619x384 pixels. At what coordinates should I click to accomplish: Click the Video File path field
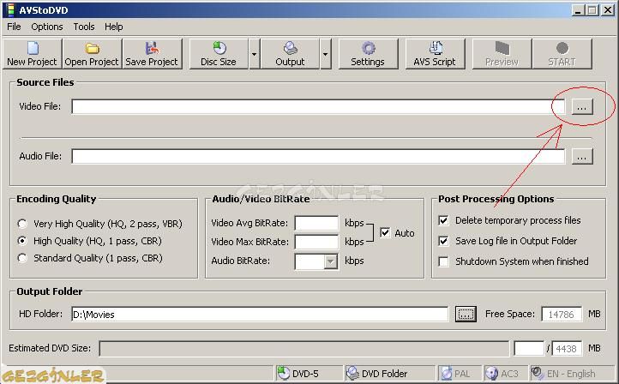318,106
